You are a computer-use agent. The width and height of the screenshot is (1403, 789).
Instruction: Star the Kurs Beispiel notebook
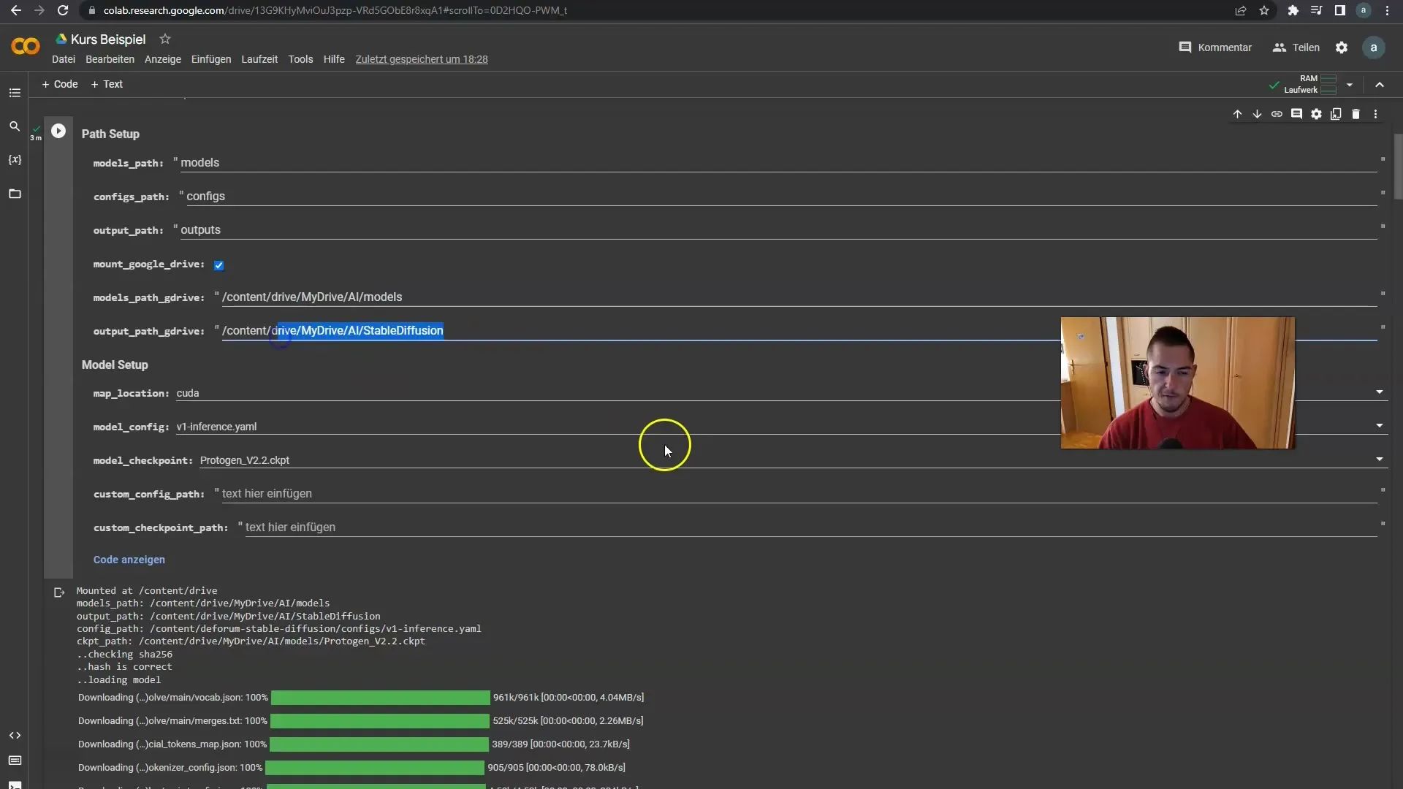pos(165,39)
